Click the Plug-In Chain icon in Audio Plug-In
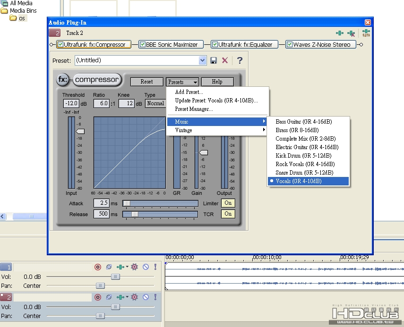Screen dimensions: 404x327 pyautogui.click(x=340, y=33)
